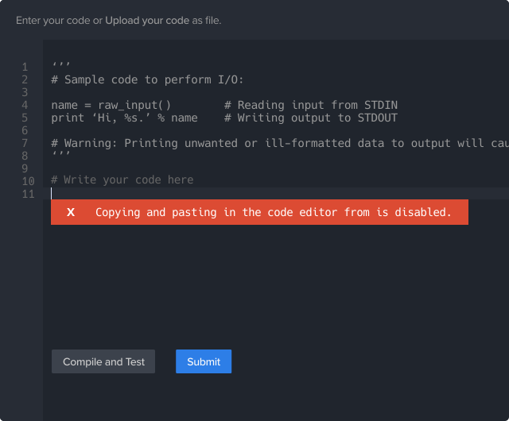Click the 'Enter your code' instruction text
The height and width of the screenshot is (421, 509).
(x=53, y=21)
